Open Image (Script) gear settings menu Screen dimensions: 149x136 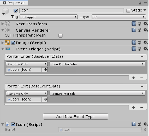[146, 42]
